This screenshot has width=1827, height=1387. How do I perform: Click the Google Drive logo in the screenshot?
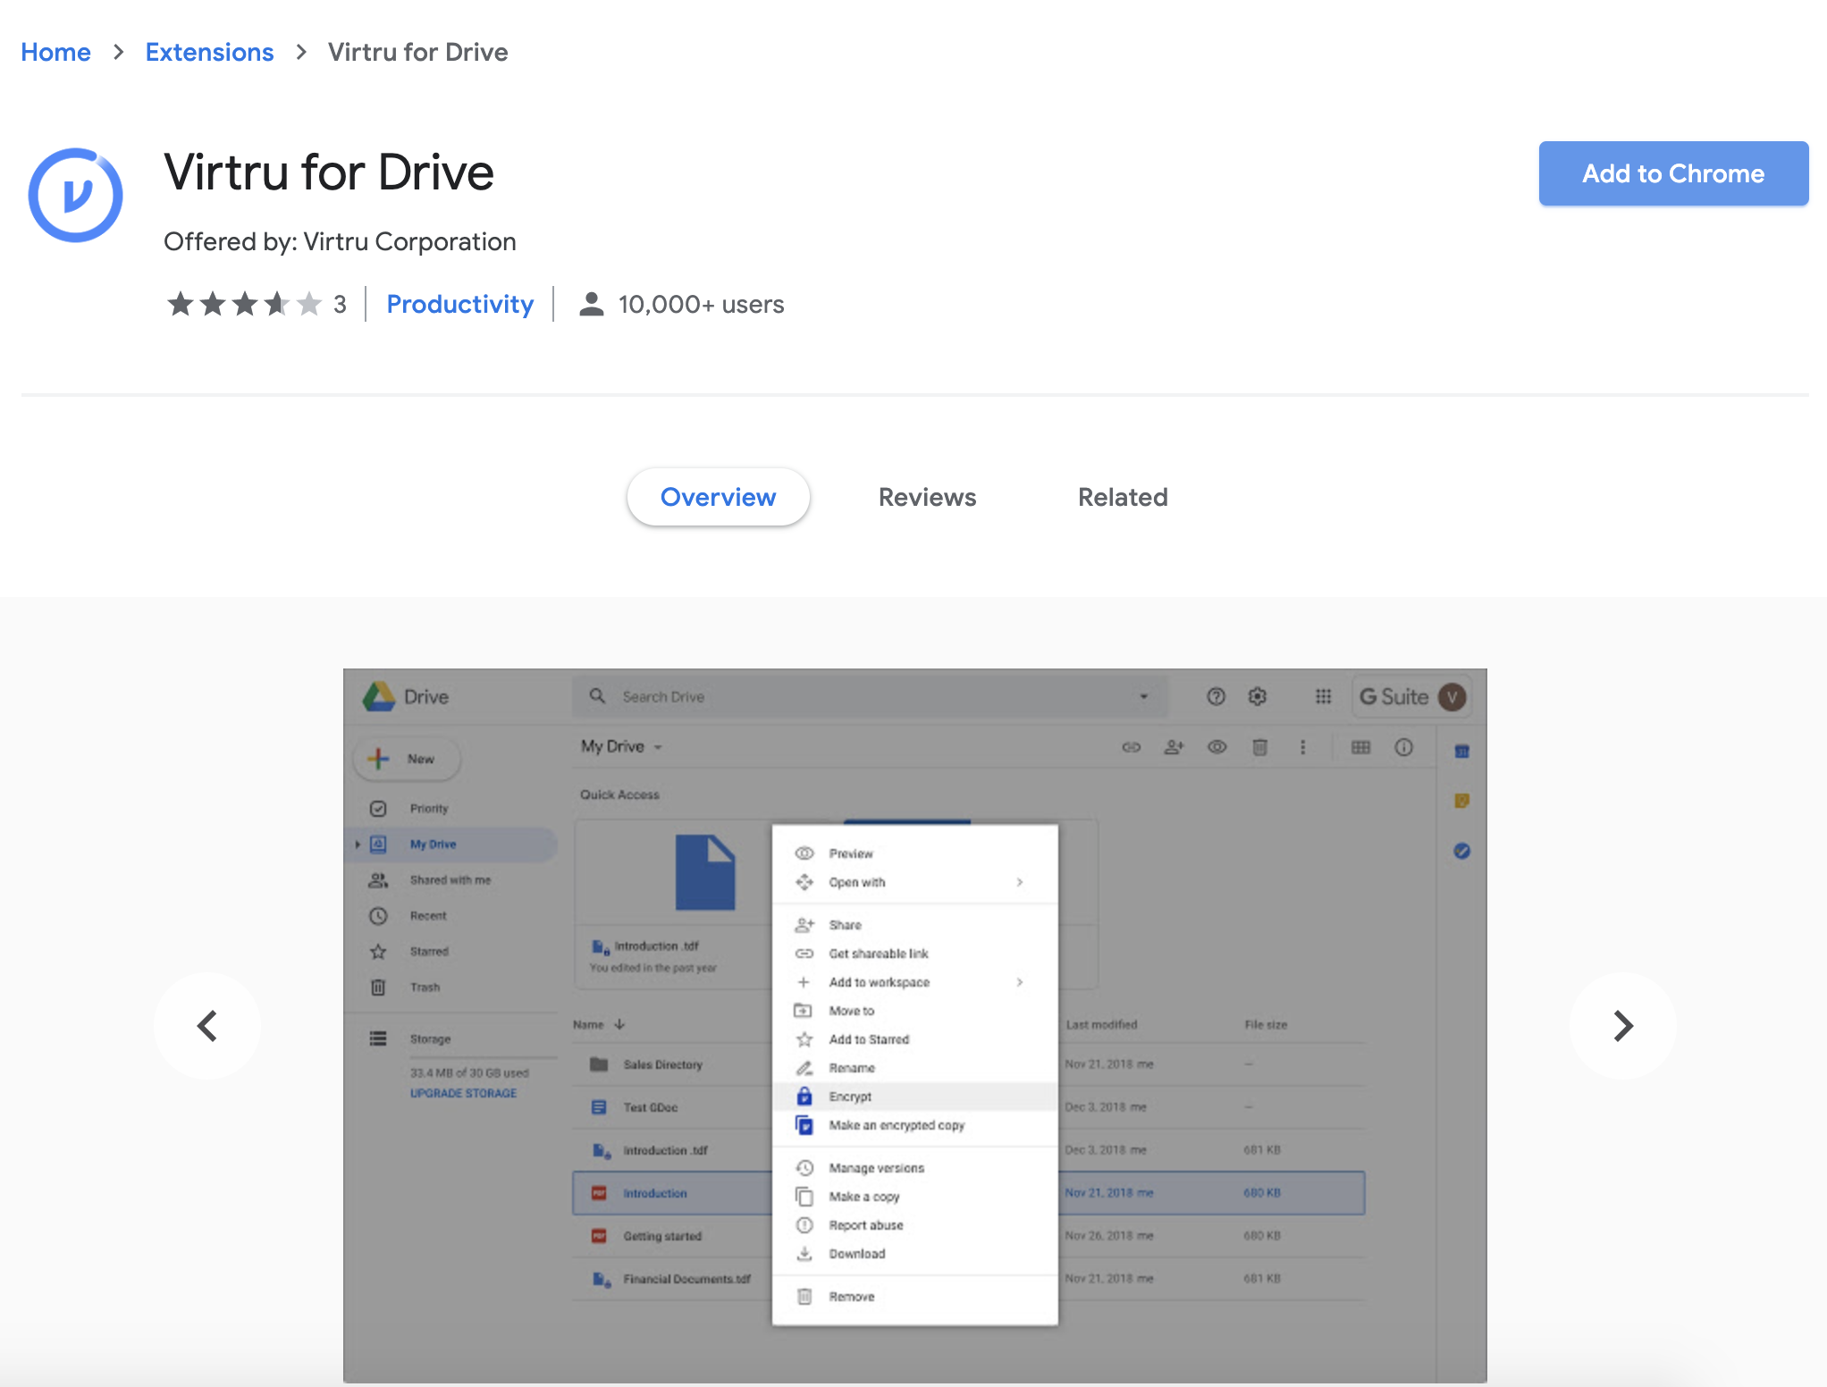(379, 696)
